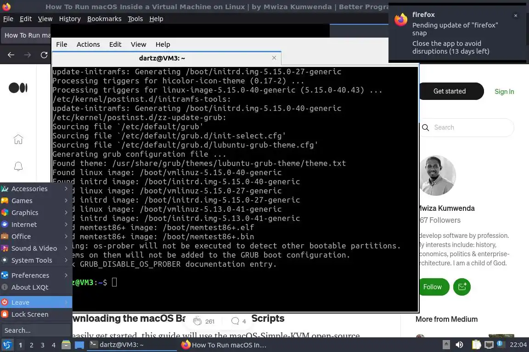Focus the Medium Search field
This screenshot has height=352, width=529.
(466, 128)
